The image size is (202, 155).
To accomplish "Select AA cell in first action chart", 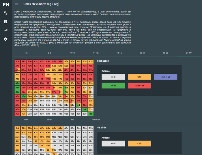I will click(17, 61).
